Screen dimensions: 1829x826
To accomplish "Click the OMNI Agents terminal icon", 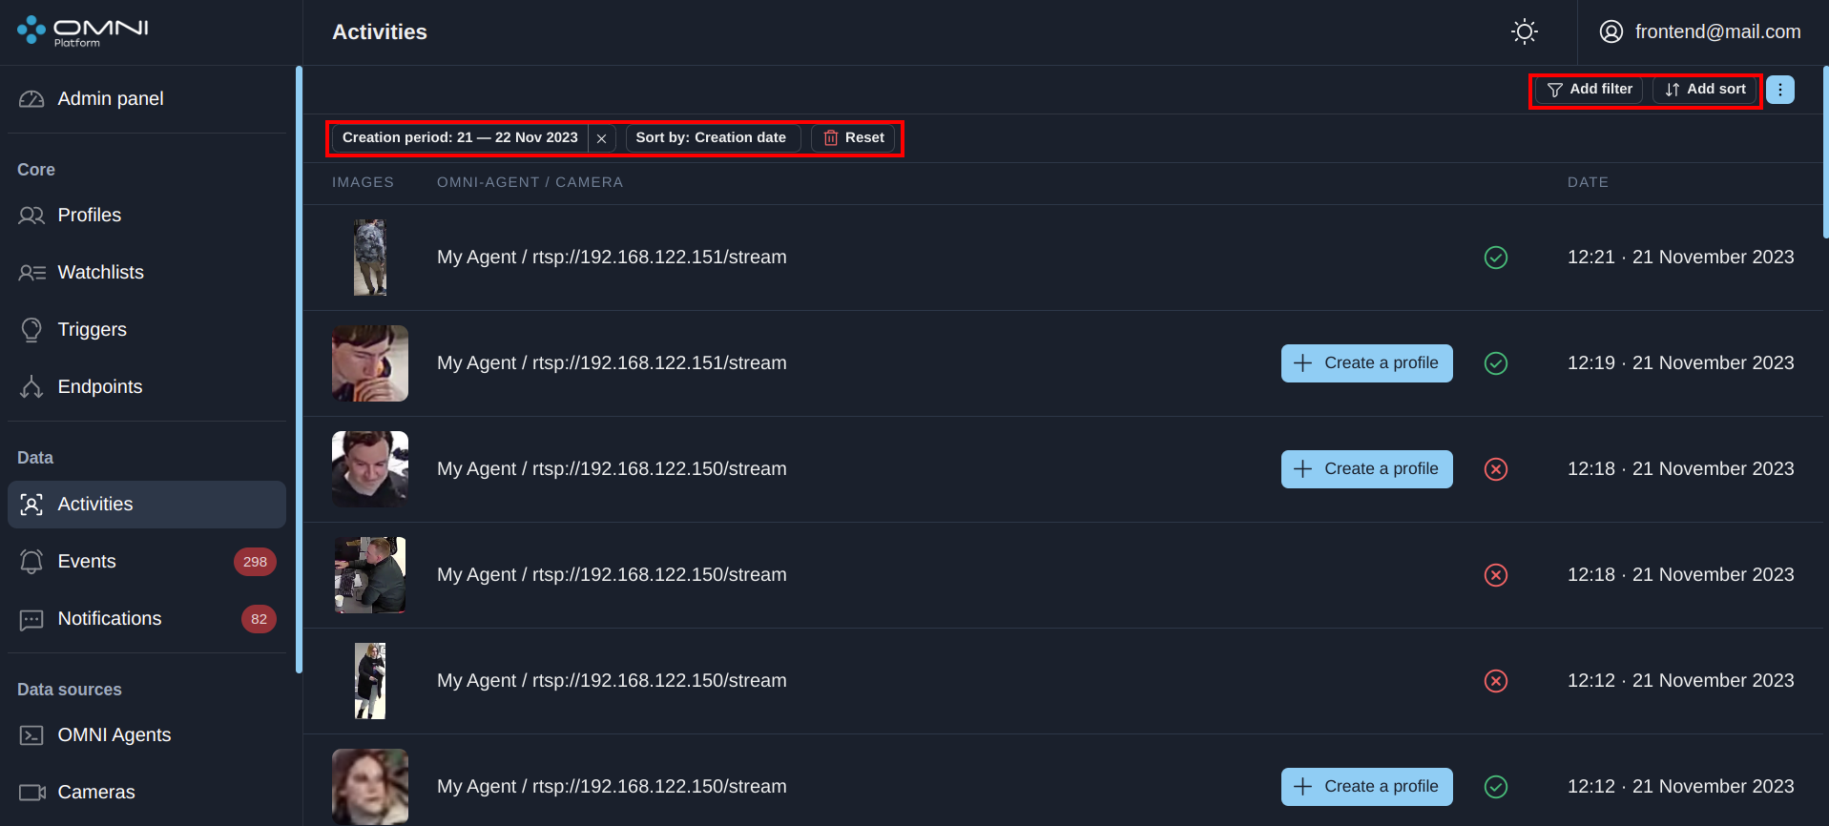I will (x=31, y=735).
